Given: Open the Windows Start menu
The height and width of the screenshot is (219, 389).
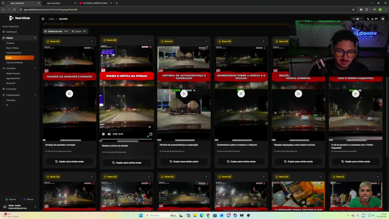Looking at the screenshot, I should [141, 215].
